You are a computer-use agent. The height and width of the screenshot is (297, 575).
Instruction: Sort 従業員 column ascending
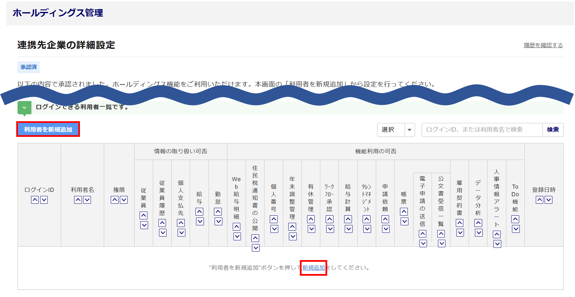[x=144, y=216]
